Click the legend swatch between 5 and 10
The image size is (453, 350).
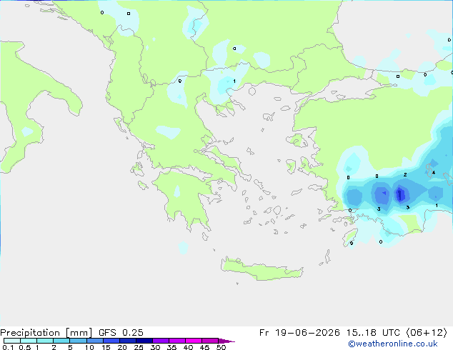(78, 341)
